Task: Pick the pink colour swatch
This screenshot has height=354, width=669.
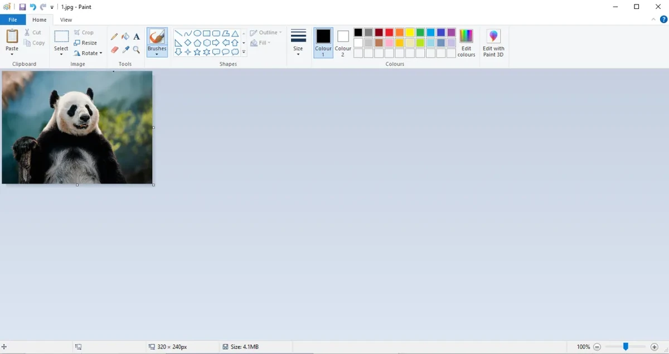Action: click(389, 43)
